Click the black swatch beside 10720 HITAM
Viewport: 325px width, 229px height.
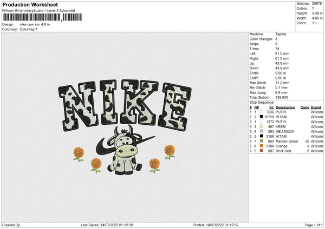(262, 117)
